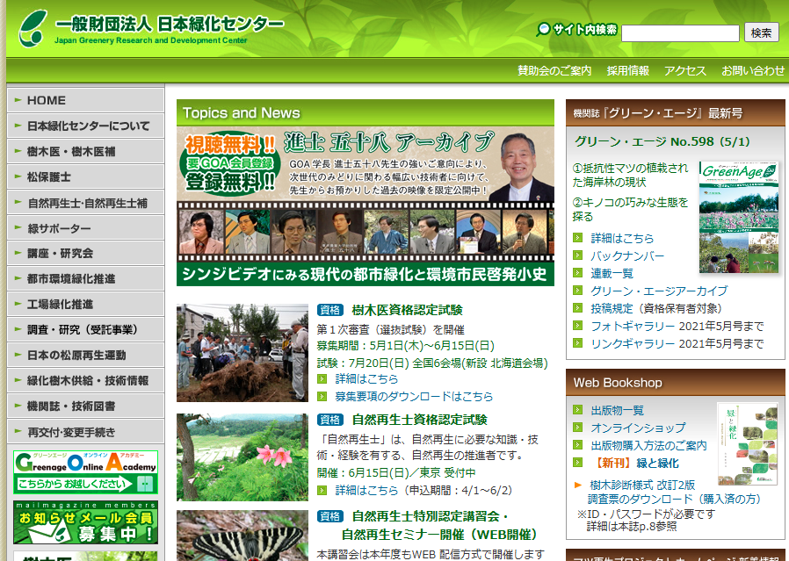Open the グリーン・エージアーカイブ link
Viewport: 789px width, 561px height.
[x=659, y=291]
